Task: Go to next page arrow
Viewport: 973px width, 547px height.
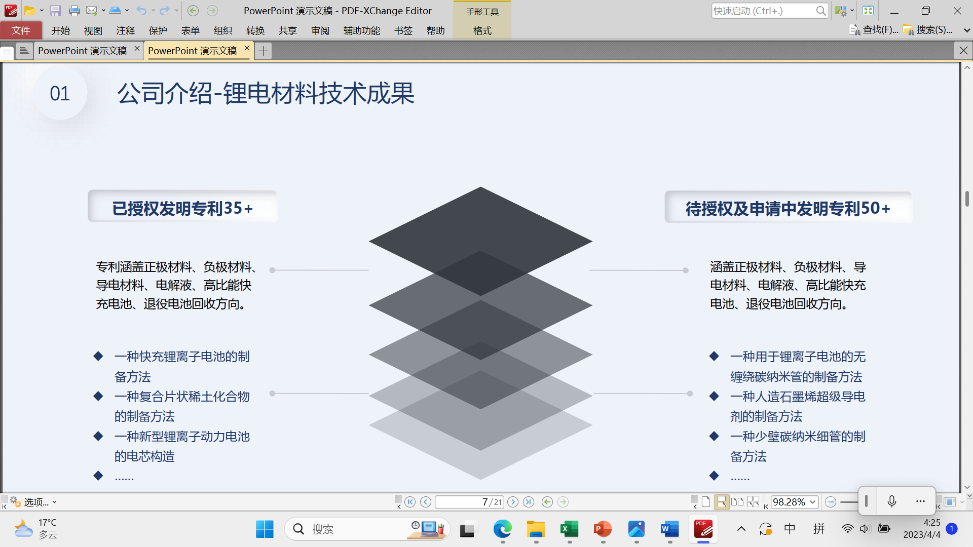Action: tap(513, 502)
